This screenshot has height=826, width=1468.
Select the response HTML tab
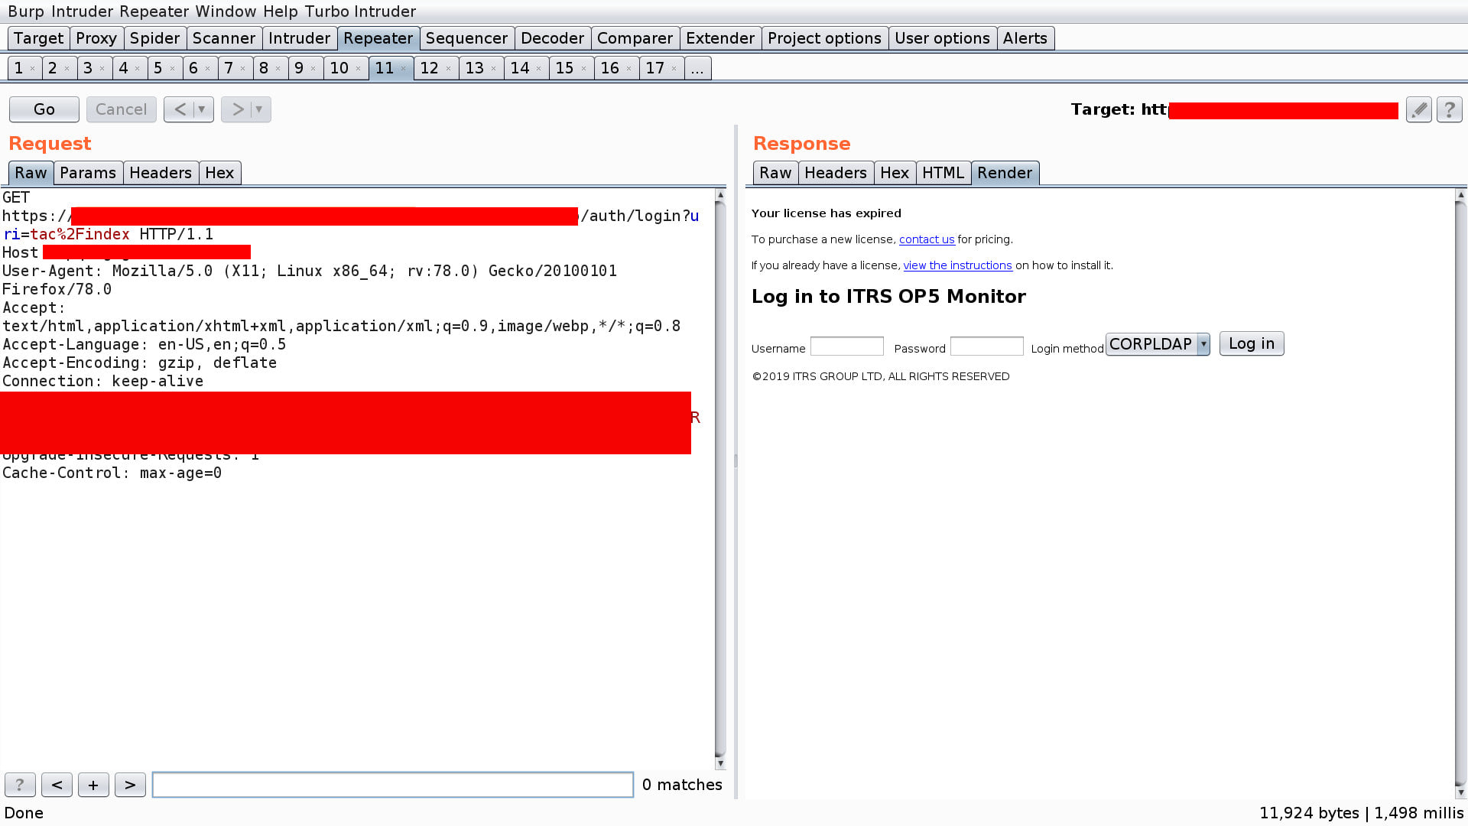click(942, 173)
